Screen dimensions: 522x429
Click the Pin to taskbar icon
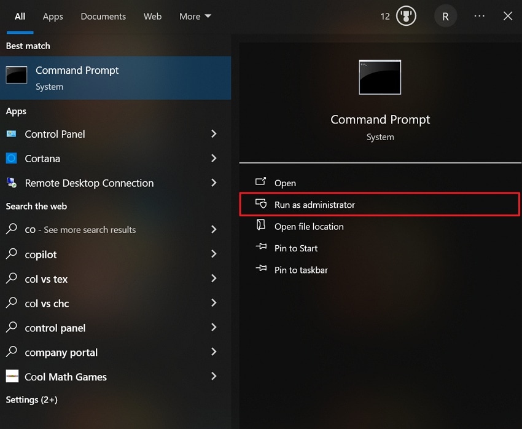(x=261, y=270)
